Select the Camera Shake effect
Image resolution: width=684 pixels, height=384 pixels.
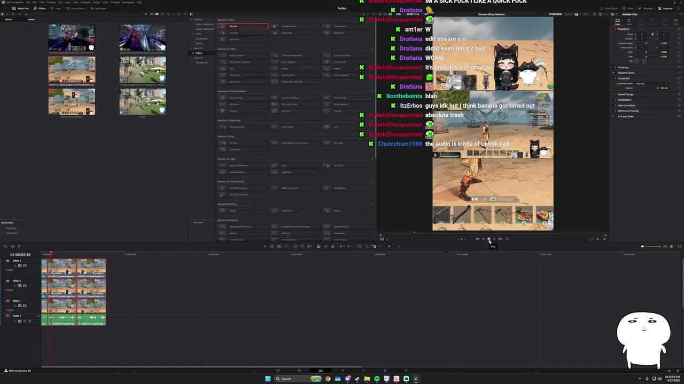coord(243,98)
